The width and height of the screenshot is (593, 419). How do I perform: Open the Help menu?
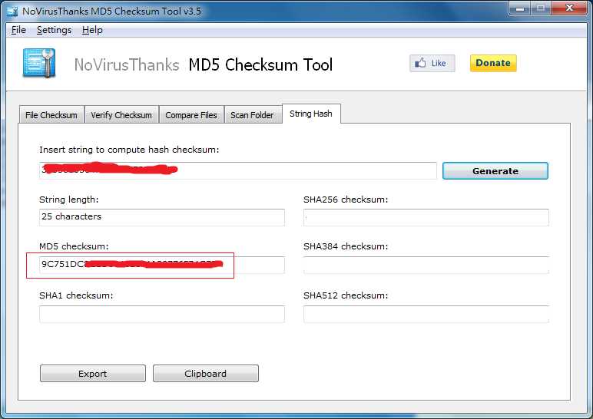[92, 30]
